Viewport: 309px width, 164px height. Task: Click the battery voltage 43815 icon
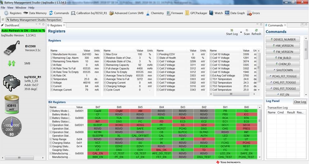click(x=12, y=104)
